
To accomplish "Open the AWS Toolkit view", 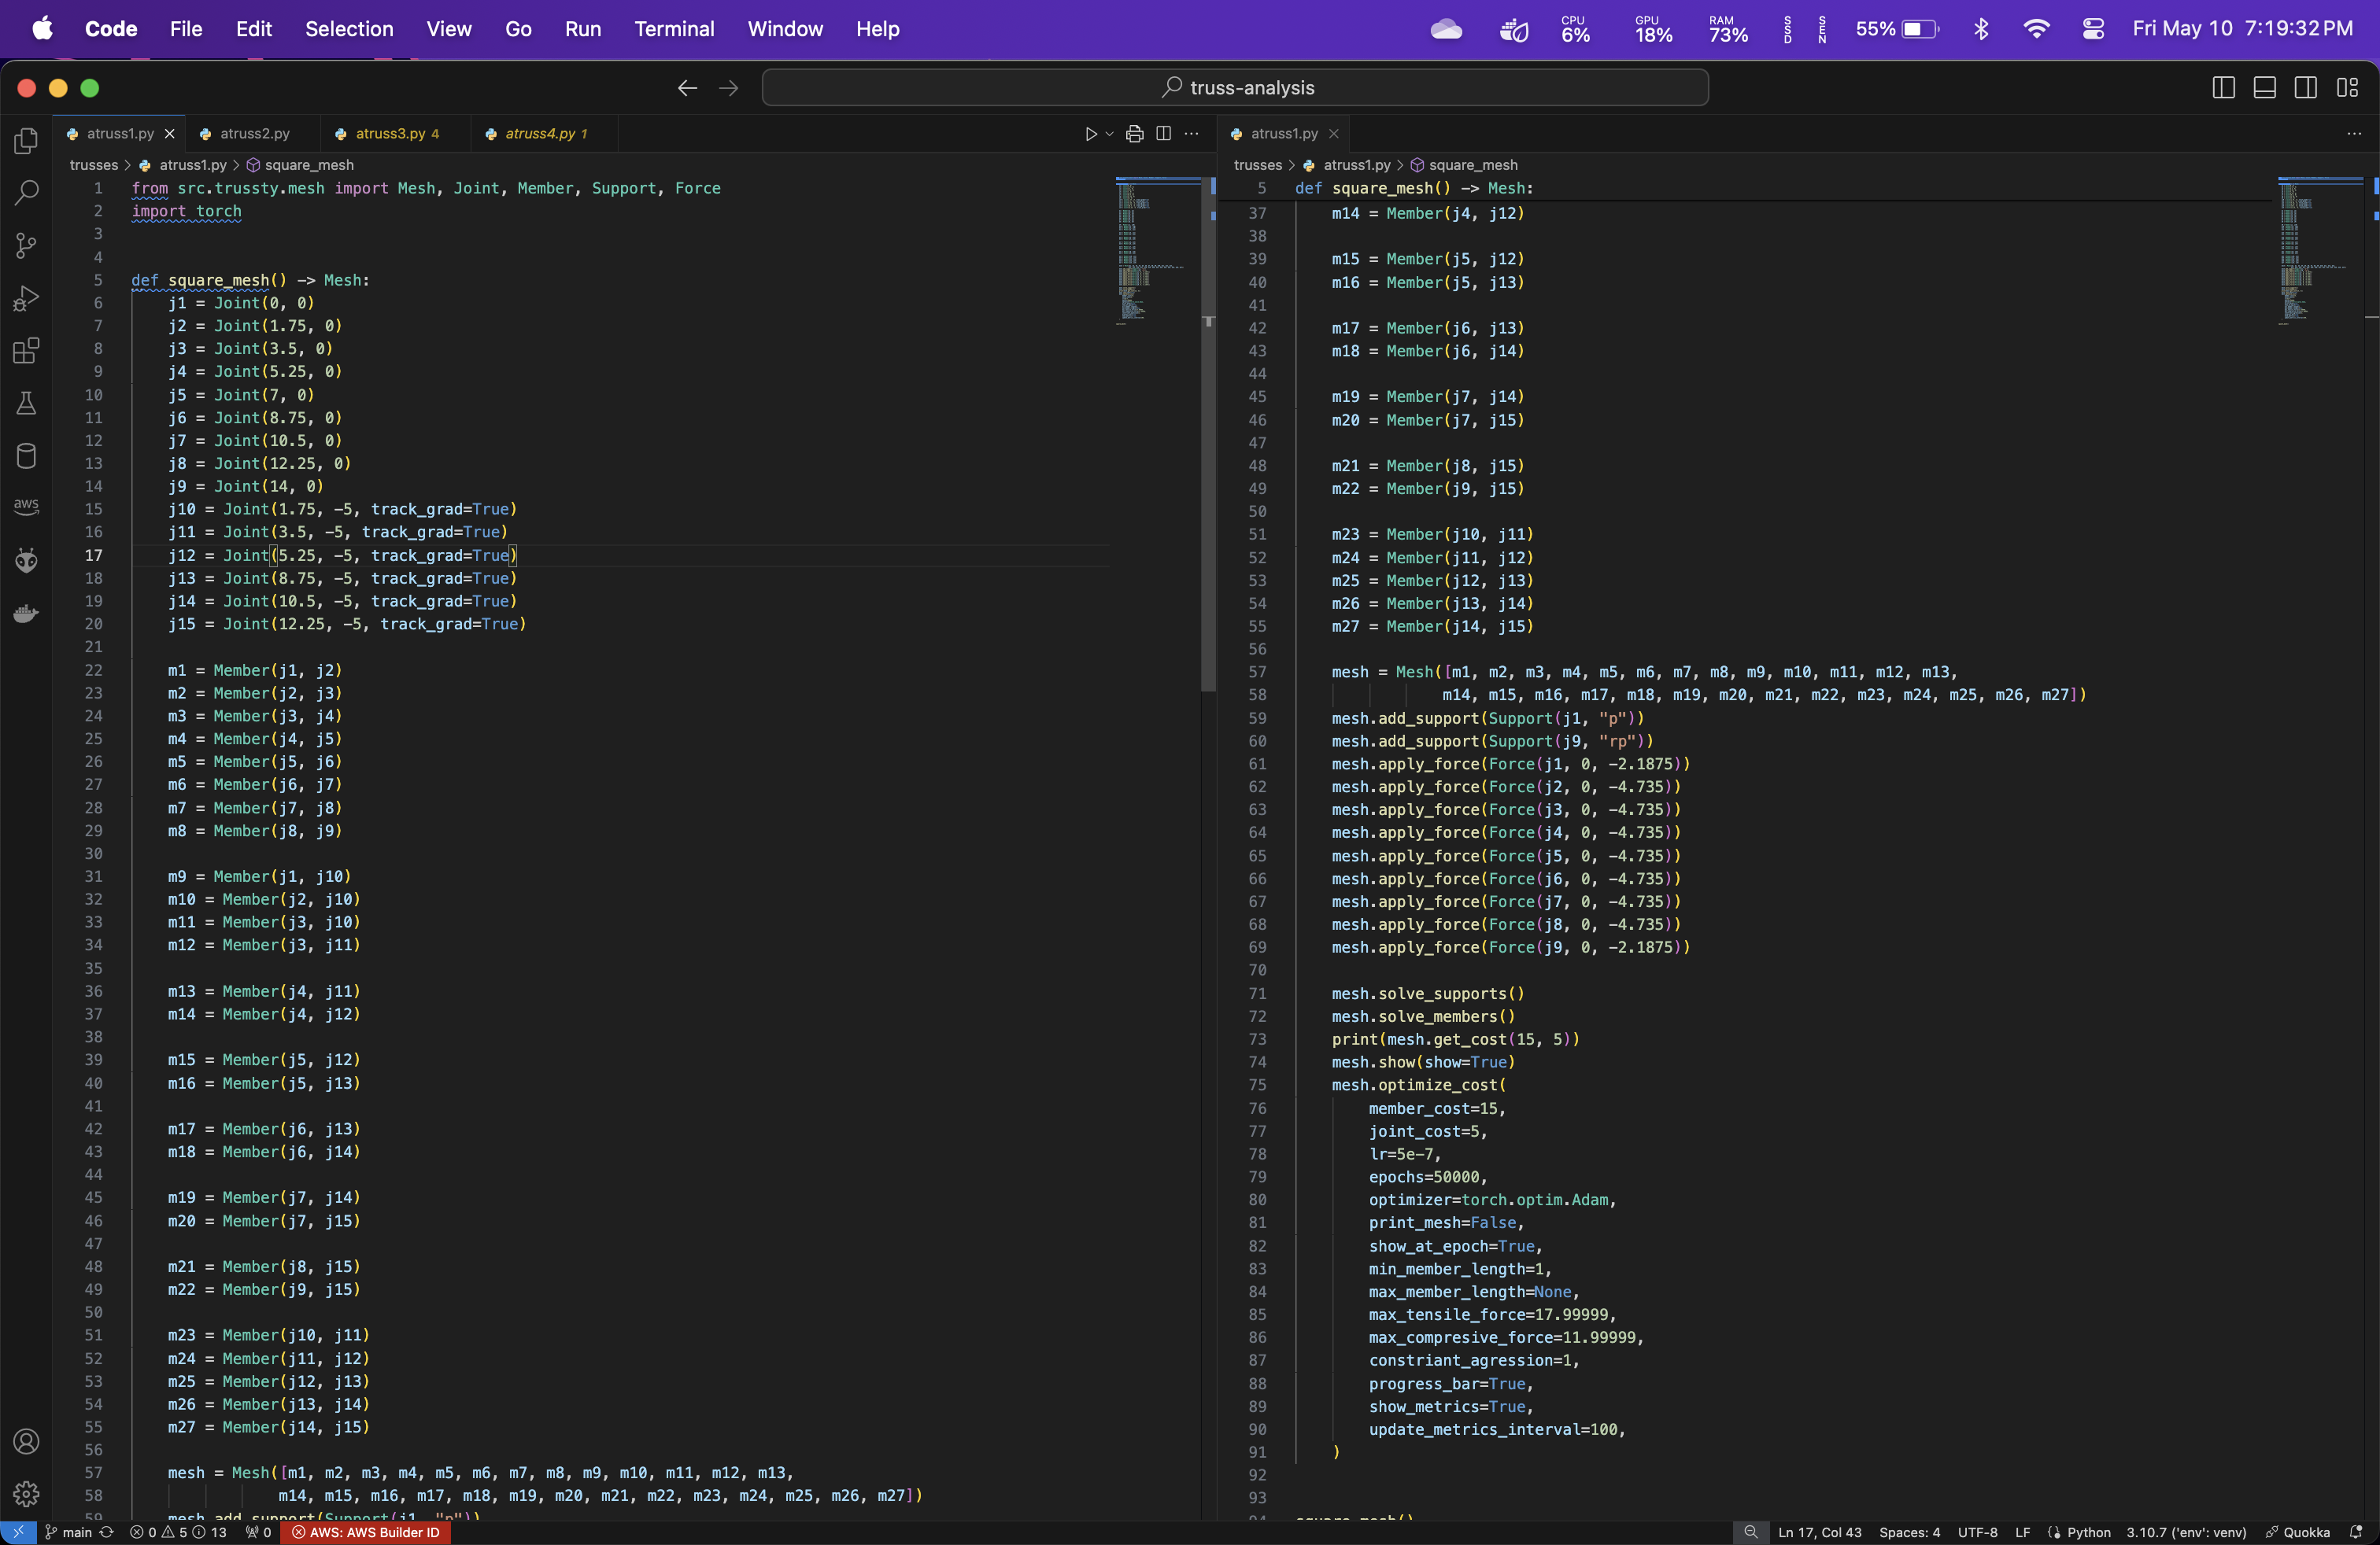I will pos(27,507).
